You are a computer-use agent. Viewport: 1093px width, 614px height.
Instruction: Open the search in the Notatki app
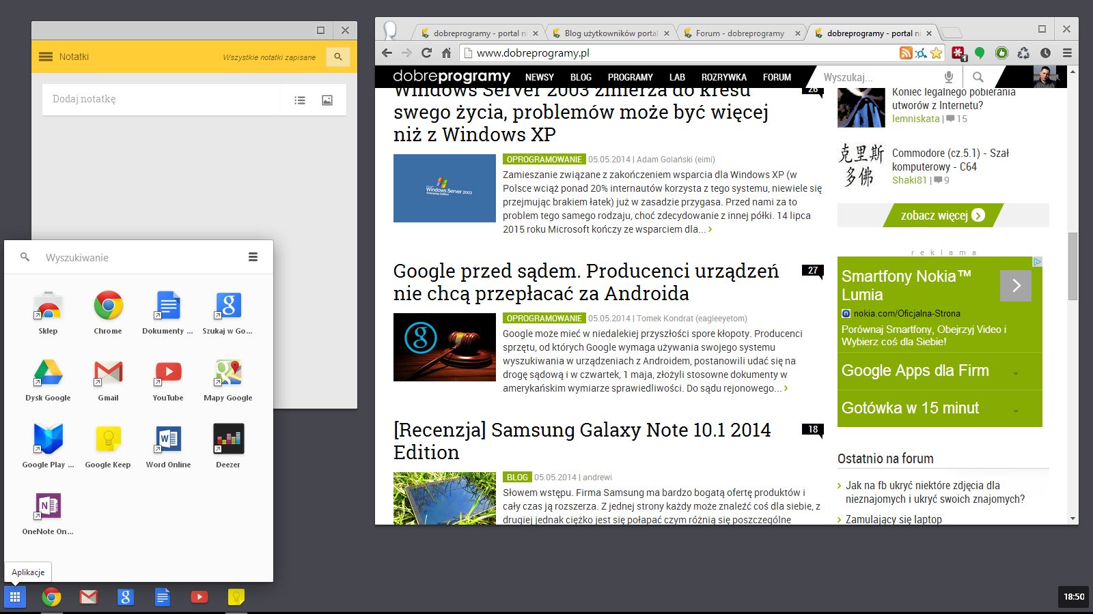click(337, 57)
